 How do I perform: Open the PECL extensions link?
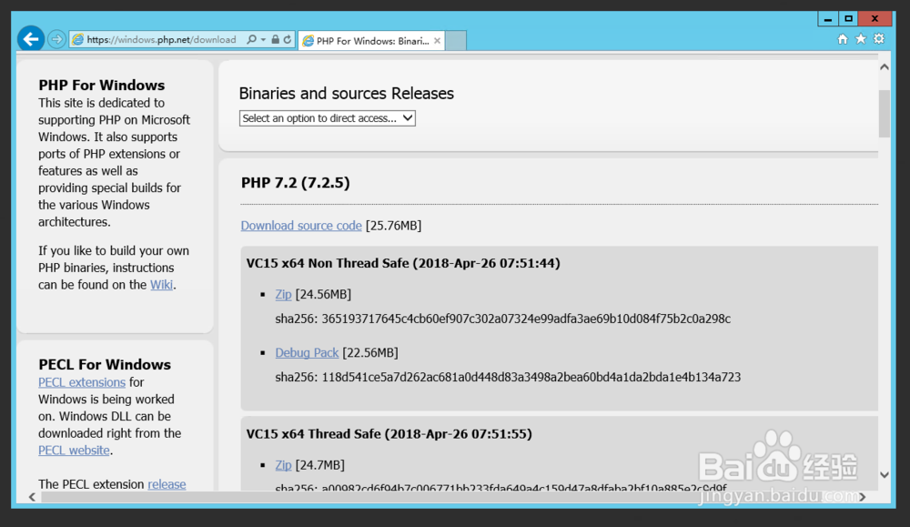(82, 382)
